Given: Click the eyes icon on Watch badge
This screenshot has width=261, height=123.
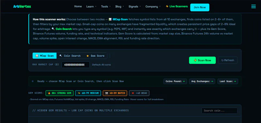Looking at the screenshot, I should 107,93.
